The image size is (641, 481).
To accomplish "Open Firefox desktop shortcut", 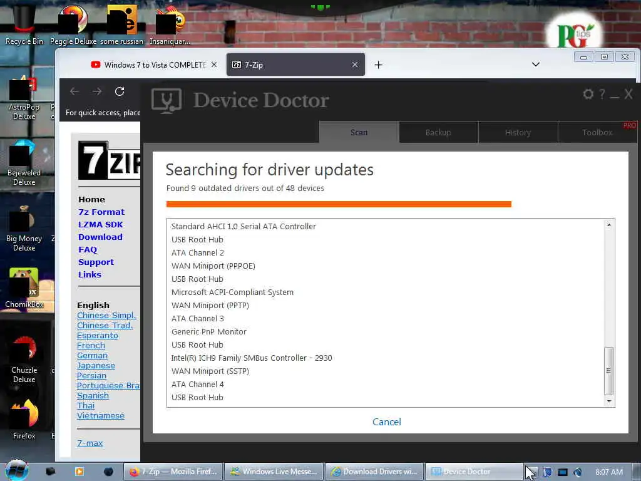I will click(24, 419).
